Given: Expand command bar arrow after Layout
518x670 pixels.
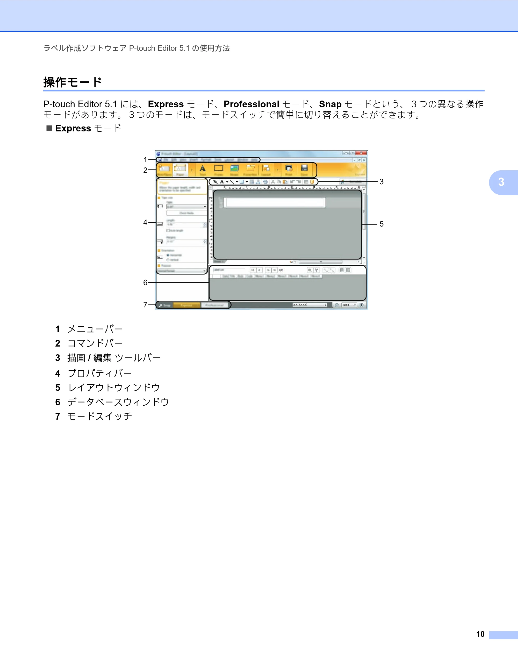Looking at the screenshot, I should point(277,170).
